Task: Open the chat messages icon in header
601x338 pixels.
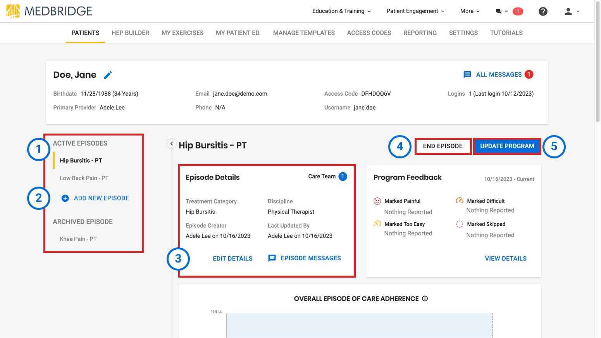Action: (499, 11)
